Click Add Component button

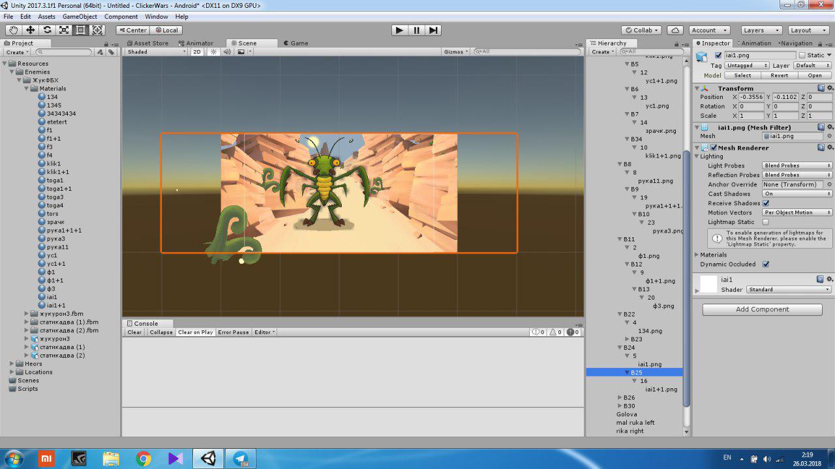click(762, 309)
